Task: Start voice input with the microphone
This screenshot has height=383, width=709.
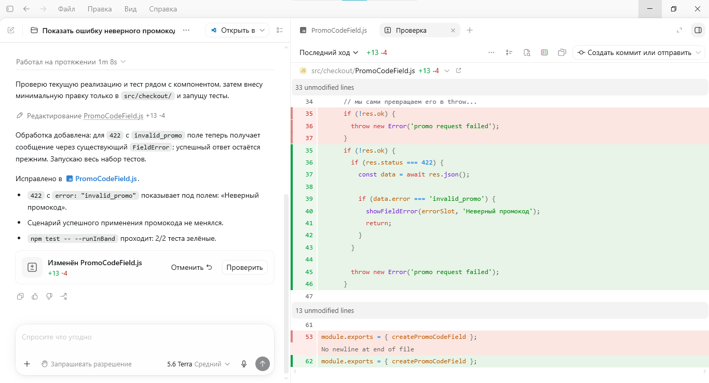Action: pos(244,364)
